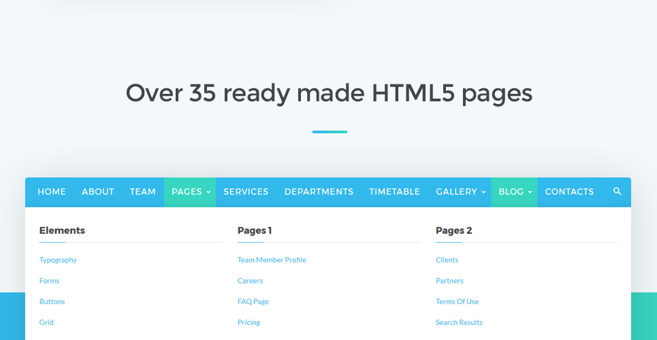Open the Buttons link under Elements
The image size is (657, 340).
pyautogui.click(x=52, y=301)
